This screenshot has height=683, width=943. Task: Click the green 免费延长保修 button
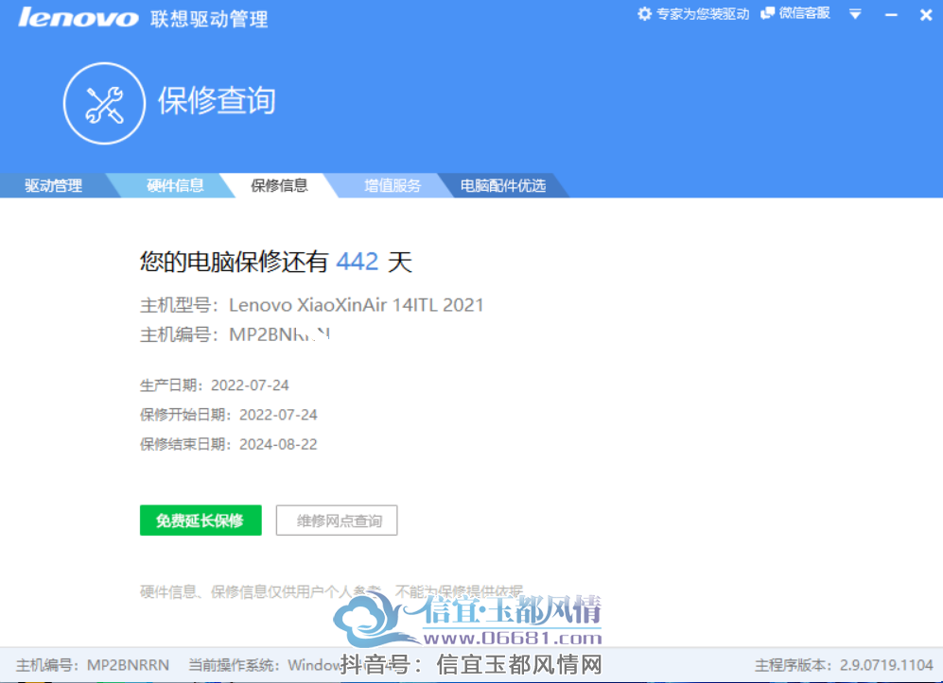click(x=201, y=521)
